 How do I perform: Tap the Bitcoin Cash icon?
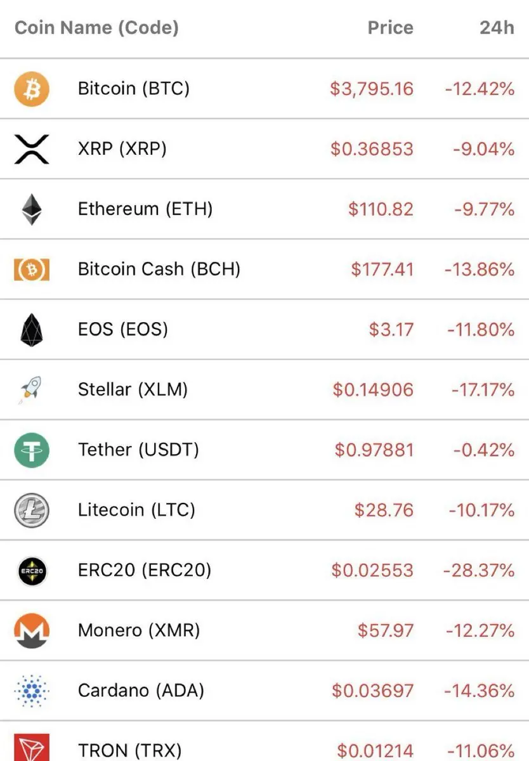pos(31,270)
